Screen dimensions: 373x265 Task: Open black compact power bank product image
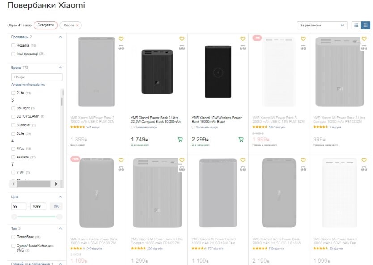[157, 72]
